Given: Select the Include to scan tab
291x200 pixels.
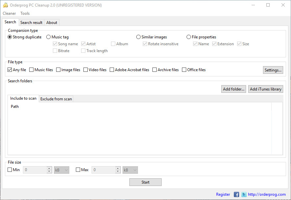Looking at the screenshot, I should tap(23, 98).
